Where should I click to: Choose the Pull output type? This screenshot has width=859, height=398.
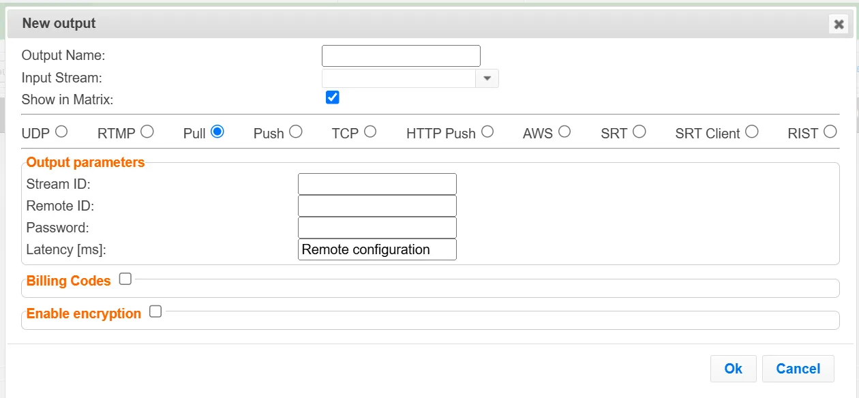pos(217,132)
